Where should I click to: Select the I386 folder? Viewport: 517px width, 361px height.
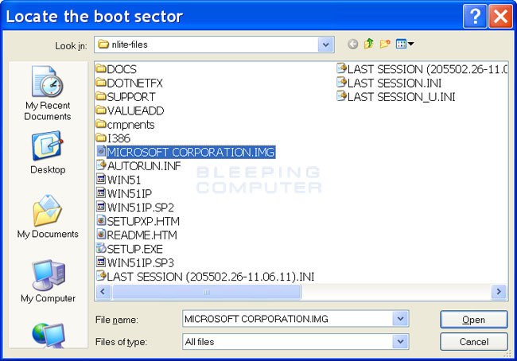pos(113,138)
